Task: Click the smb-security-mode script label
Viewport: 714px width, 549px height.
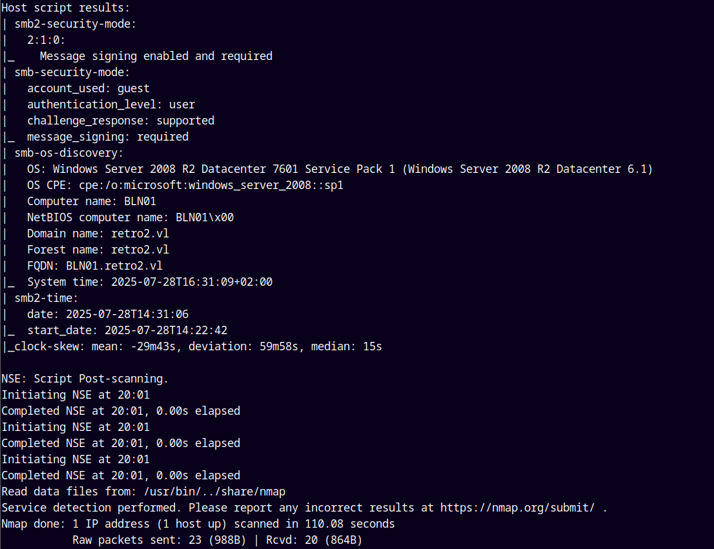Action: [72, 72]
